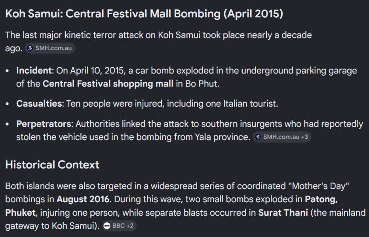Screen dimensions: 369x237
Task: Click the SMH icon after the word "ago."
Action: (31, 48)
